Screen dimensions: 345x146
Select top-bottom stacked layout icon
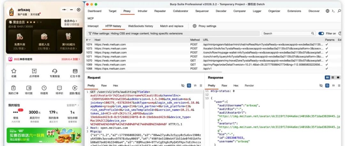333,78
